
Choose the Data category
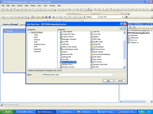click(36, 37)
